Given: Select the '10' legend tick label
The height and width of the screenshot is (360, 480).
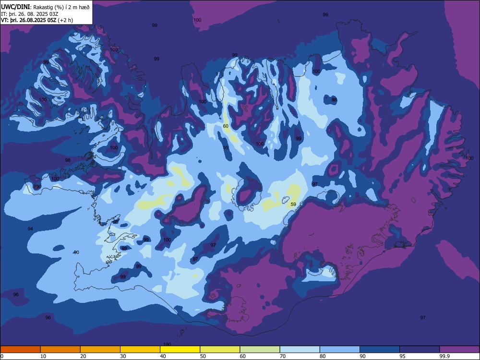Looking at the screenshot, I should tap(43, 356).
